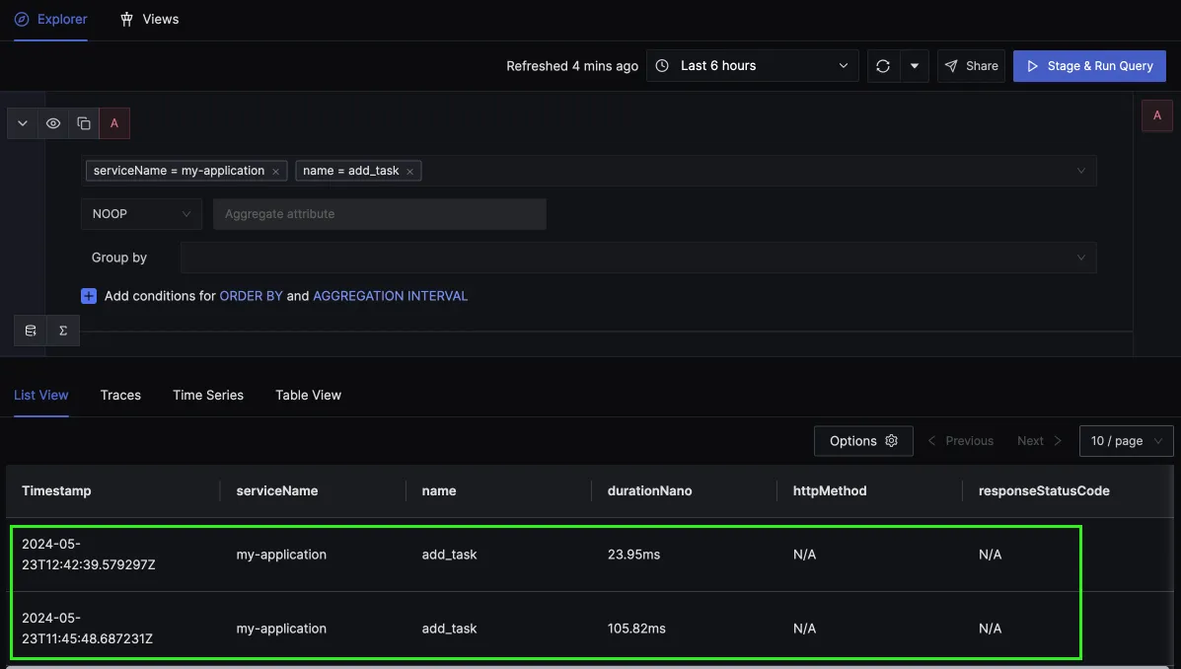Image resolution: width=1181 pixels, height=669 pixels.
Task: Switch to the Traces tab
Action: 120,396
